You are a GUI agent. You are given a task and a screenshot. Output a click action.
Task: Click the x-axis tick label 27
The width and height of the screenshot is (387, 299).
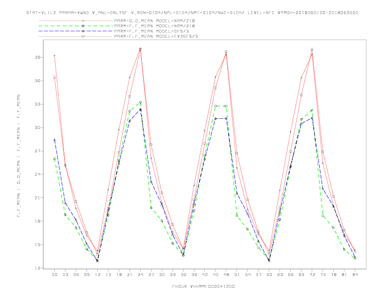coord(151,275)
